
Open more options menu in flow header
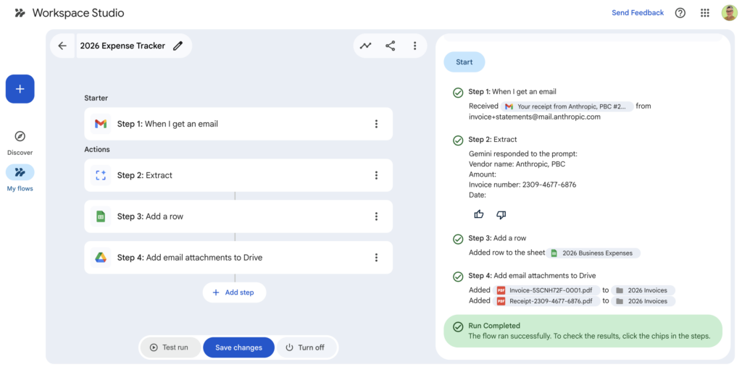click(x=414, y=46)
